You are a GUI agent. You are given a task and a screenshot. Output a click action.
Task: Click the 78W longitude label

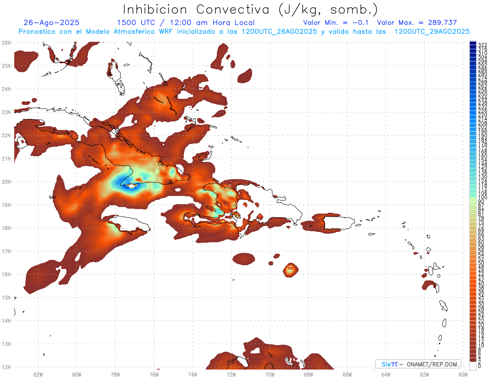115,374
